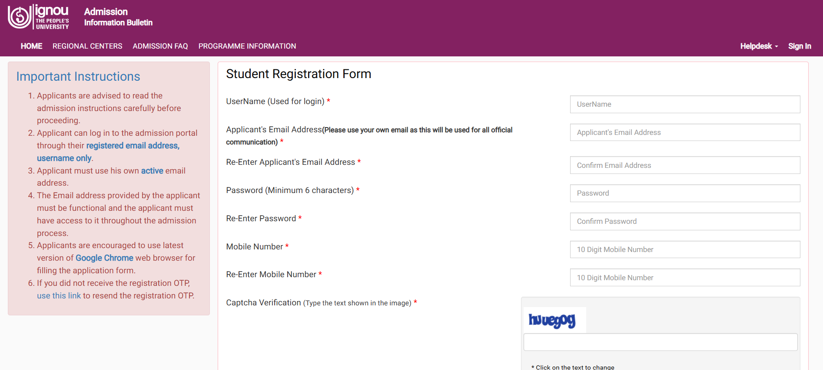The height and width of the screenshot is (370, 823).
Task: Click the Student Registration Form title
Action: coord(299,74)
